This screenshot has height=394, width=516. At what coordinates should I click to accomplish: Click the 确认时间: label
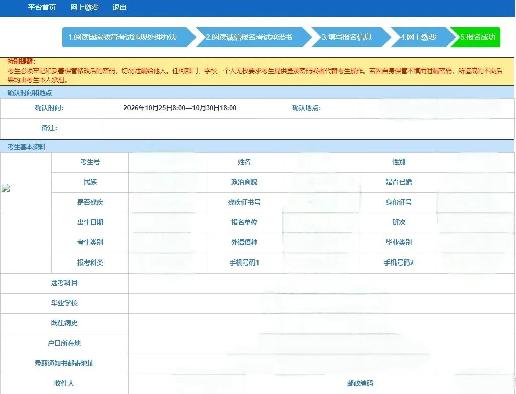tap(50, 108)
